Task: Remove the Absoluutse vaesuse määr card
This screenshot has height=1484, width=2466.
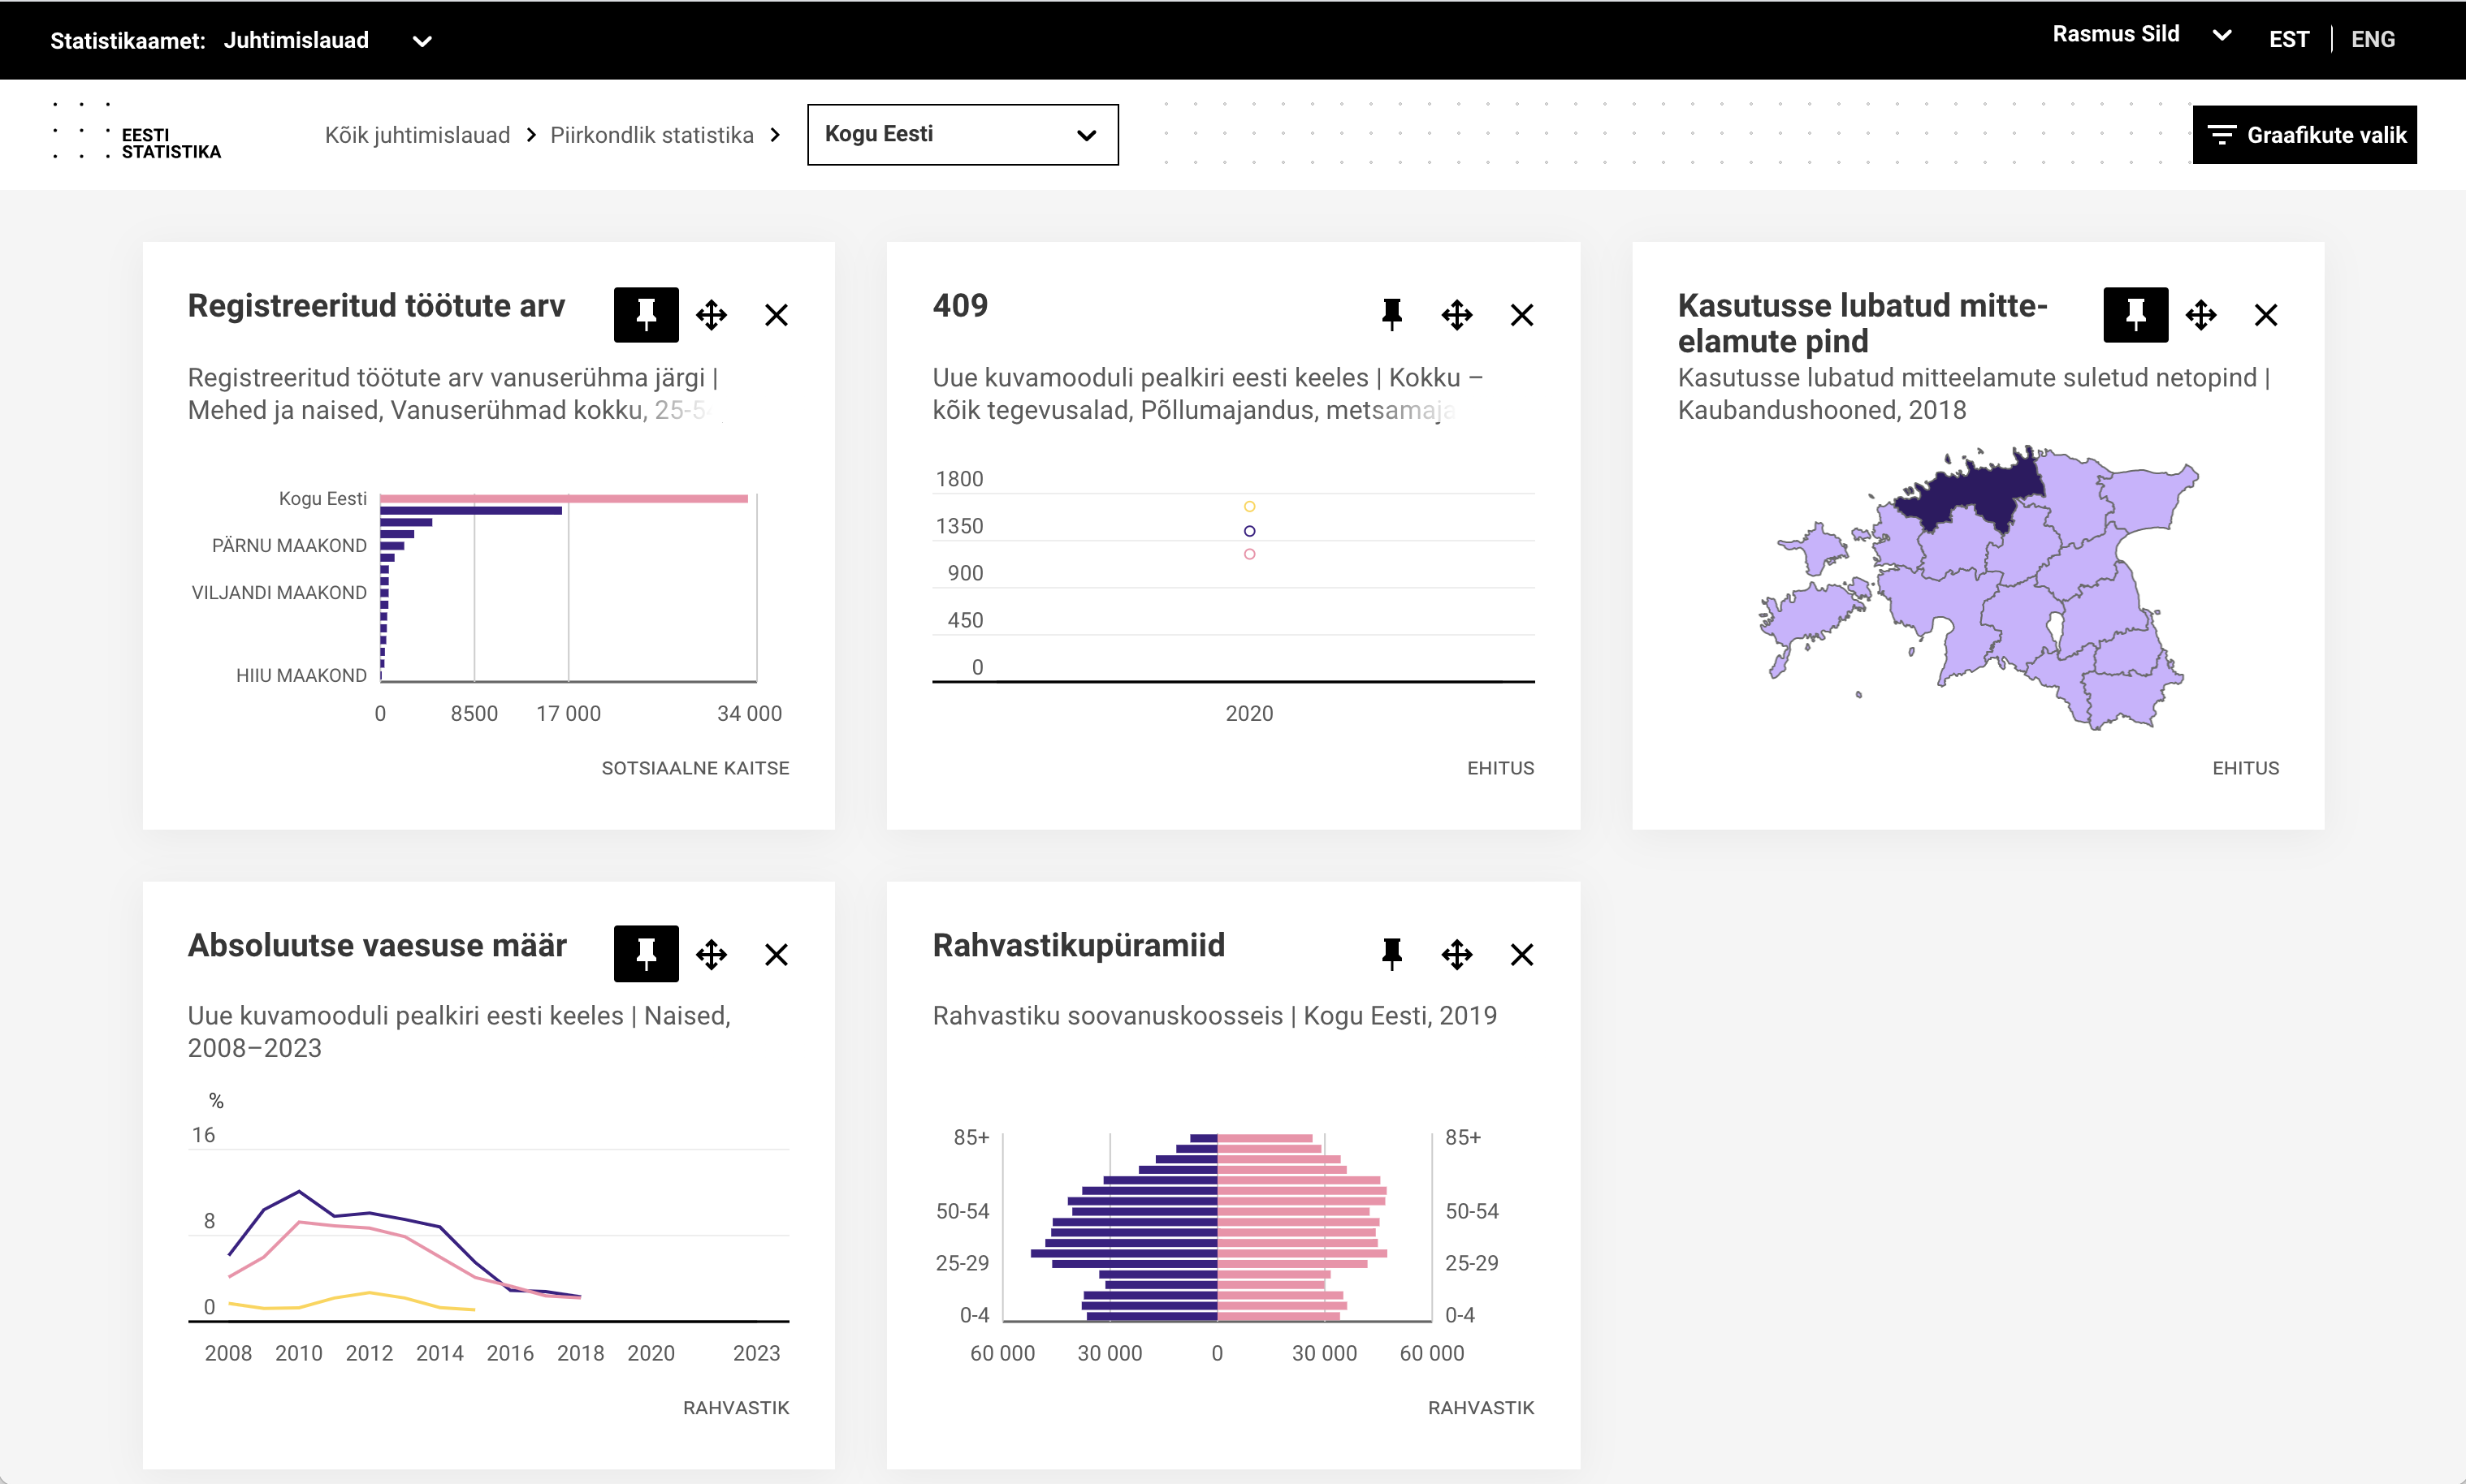Action: coord(777,954)
